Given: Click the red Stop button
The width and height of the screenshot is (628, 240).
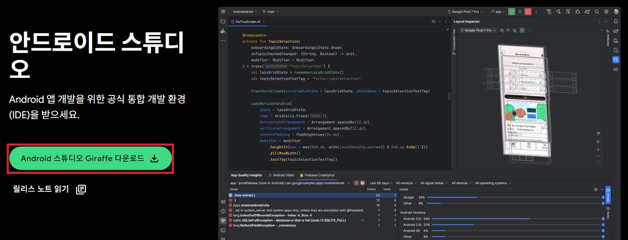Looking at the screenshot, I should (528, 11).
